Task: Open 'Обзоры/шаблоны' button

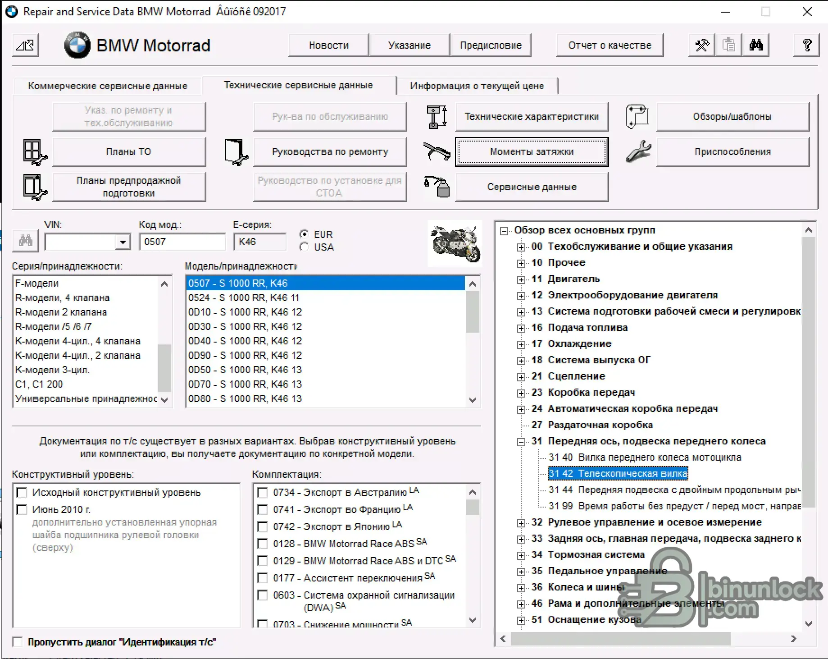Action: [732, 116]
